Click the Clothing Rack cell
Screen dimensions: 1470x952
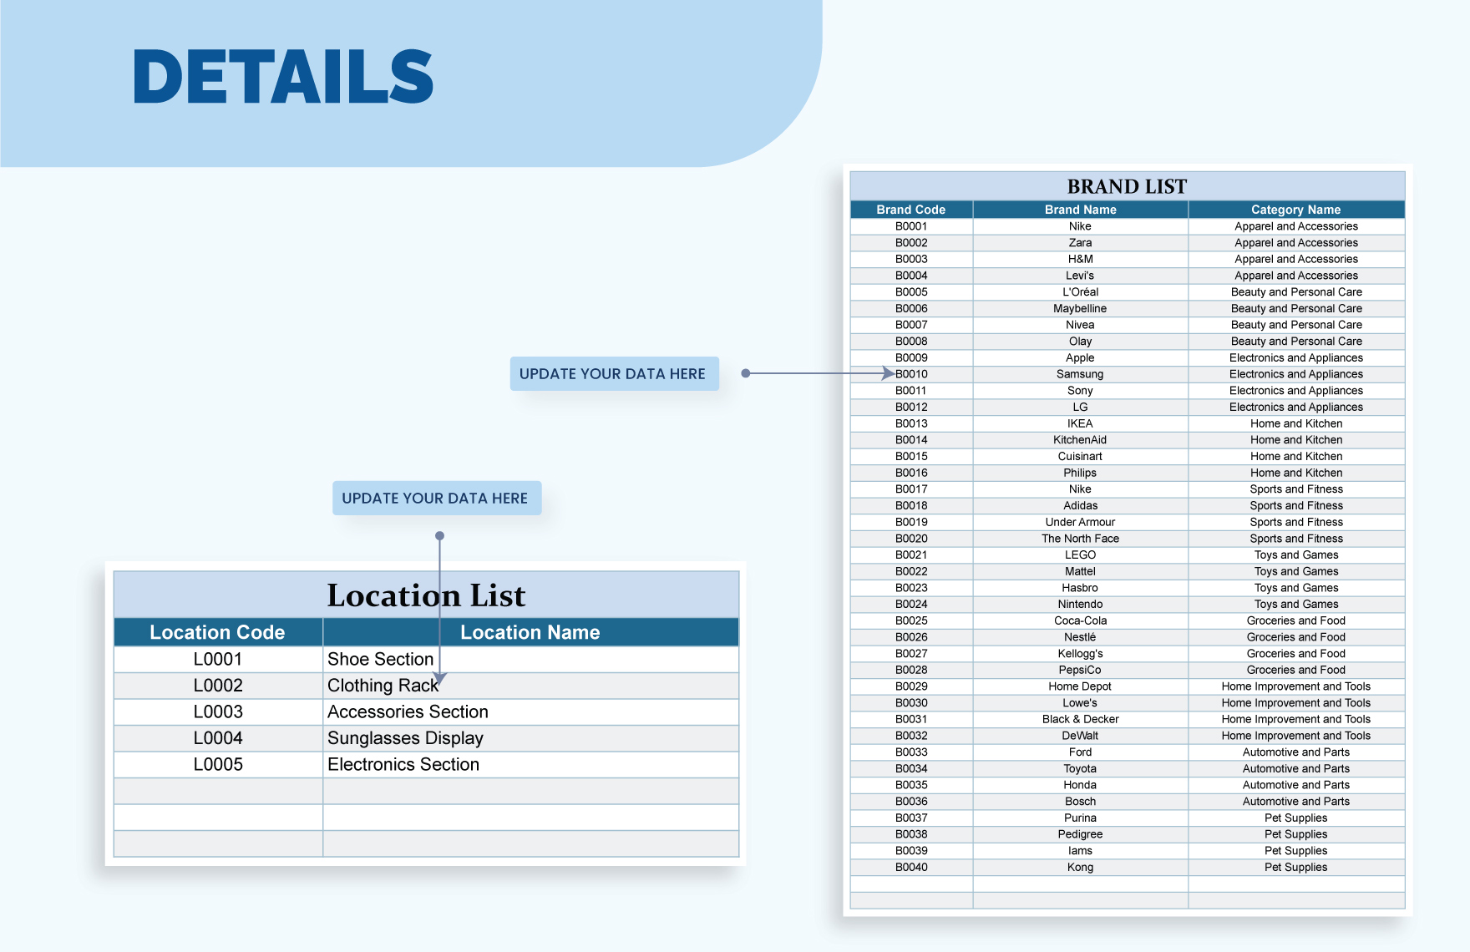coord(530,686)
